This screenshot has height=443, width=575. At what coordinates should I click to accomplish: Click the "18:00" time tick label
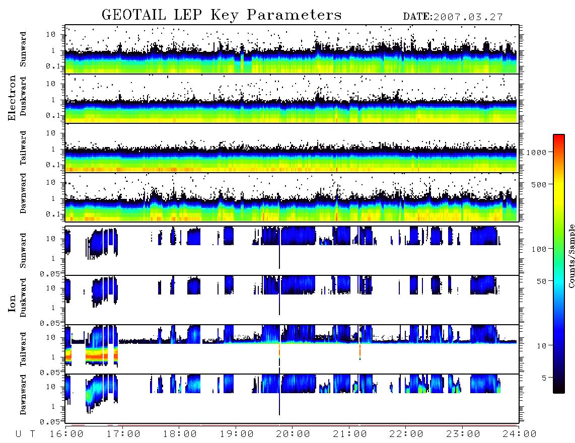coord(180,434)
